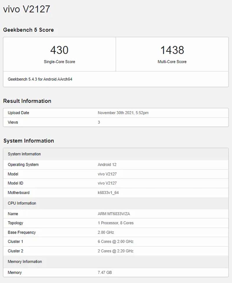This screenshot has width=232, height=283.
Task: Click the Model row label
Action: click(x=13, y=174)
